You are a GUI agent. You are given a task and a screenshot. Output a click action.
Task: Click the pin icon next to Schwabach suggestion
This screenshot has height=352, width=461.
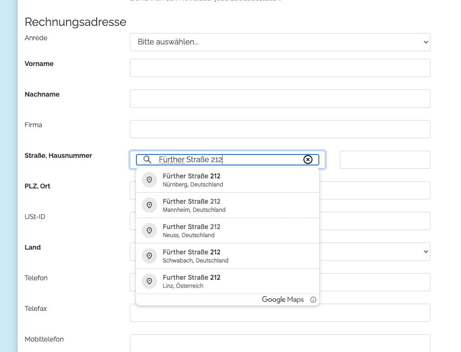tap(149, 256)
